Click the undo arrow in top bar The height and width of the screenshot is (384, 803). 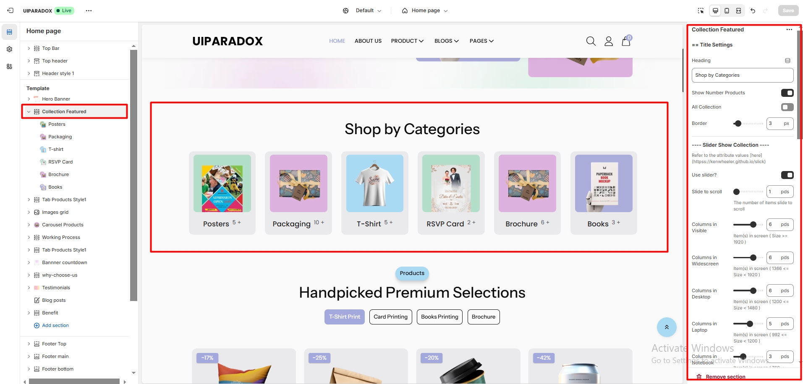(x=753, y=10)
